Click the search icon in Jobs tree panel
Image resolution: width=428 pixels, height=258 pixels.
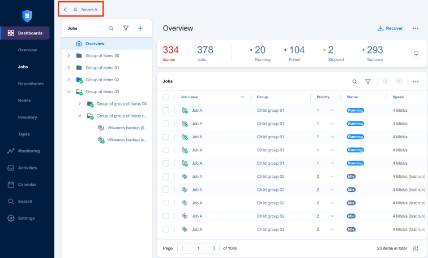[x=111, y=28]
